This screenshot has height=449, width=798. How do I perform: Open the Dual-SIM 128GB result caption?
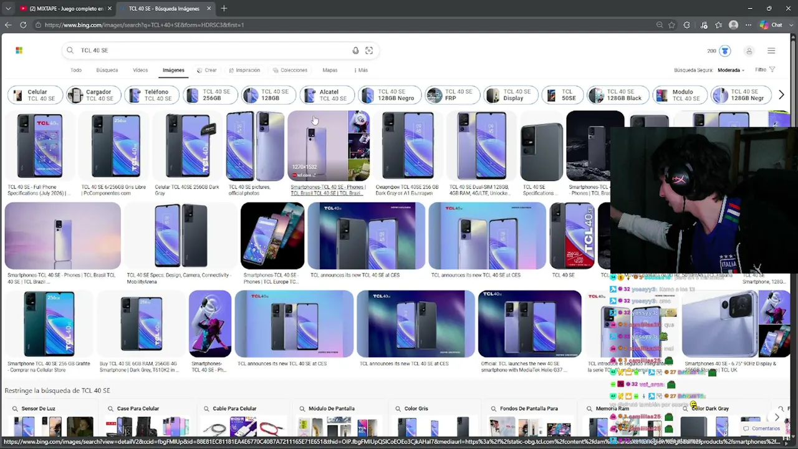(479, 190)
